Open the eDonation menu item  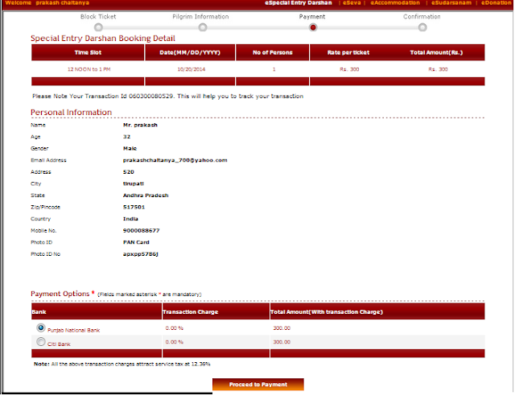pos(496,3)
